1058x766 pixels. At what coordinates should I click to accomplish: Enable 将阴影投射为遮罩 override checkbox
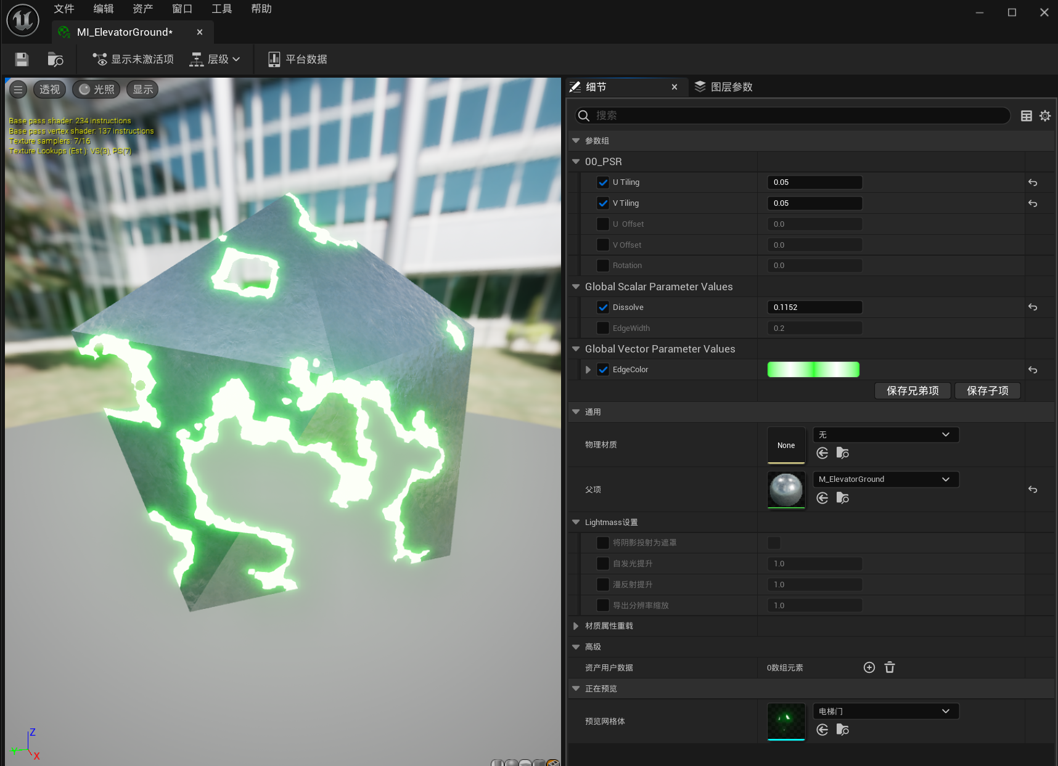pyautogui.click(x=603, y=543)
